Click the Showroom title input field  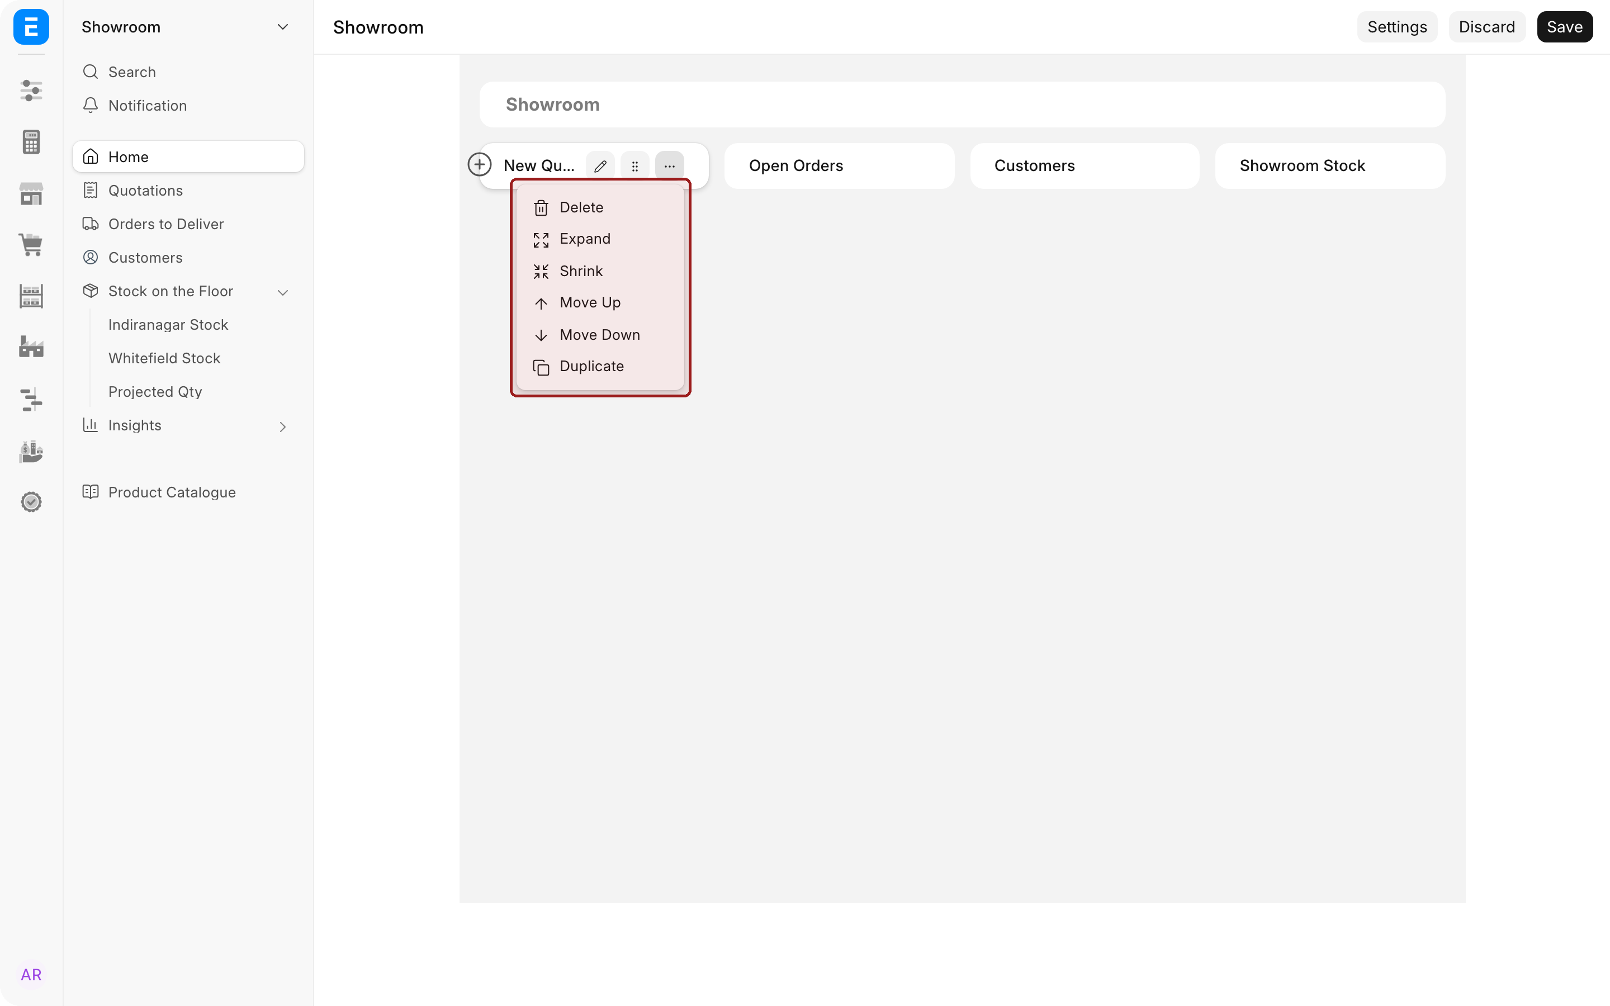(x=962, y=105)
